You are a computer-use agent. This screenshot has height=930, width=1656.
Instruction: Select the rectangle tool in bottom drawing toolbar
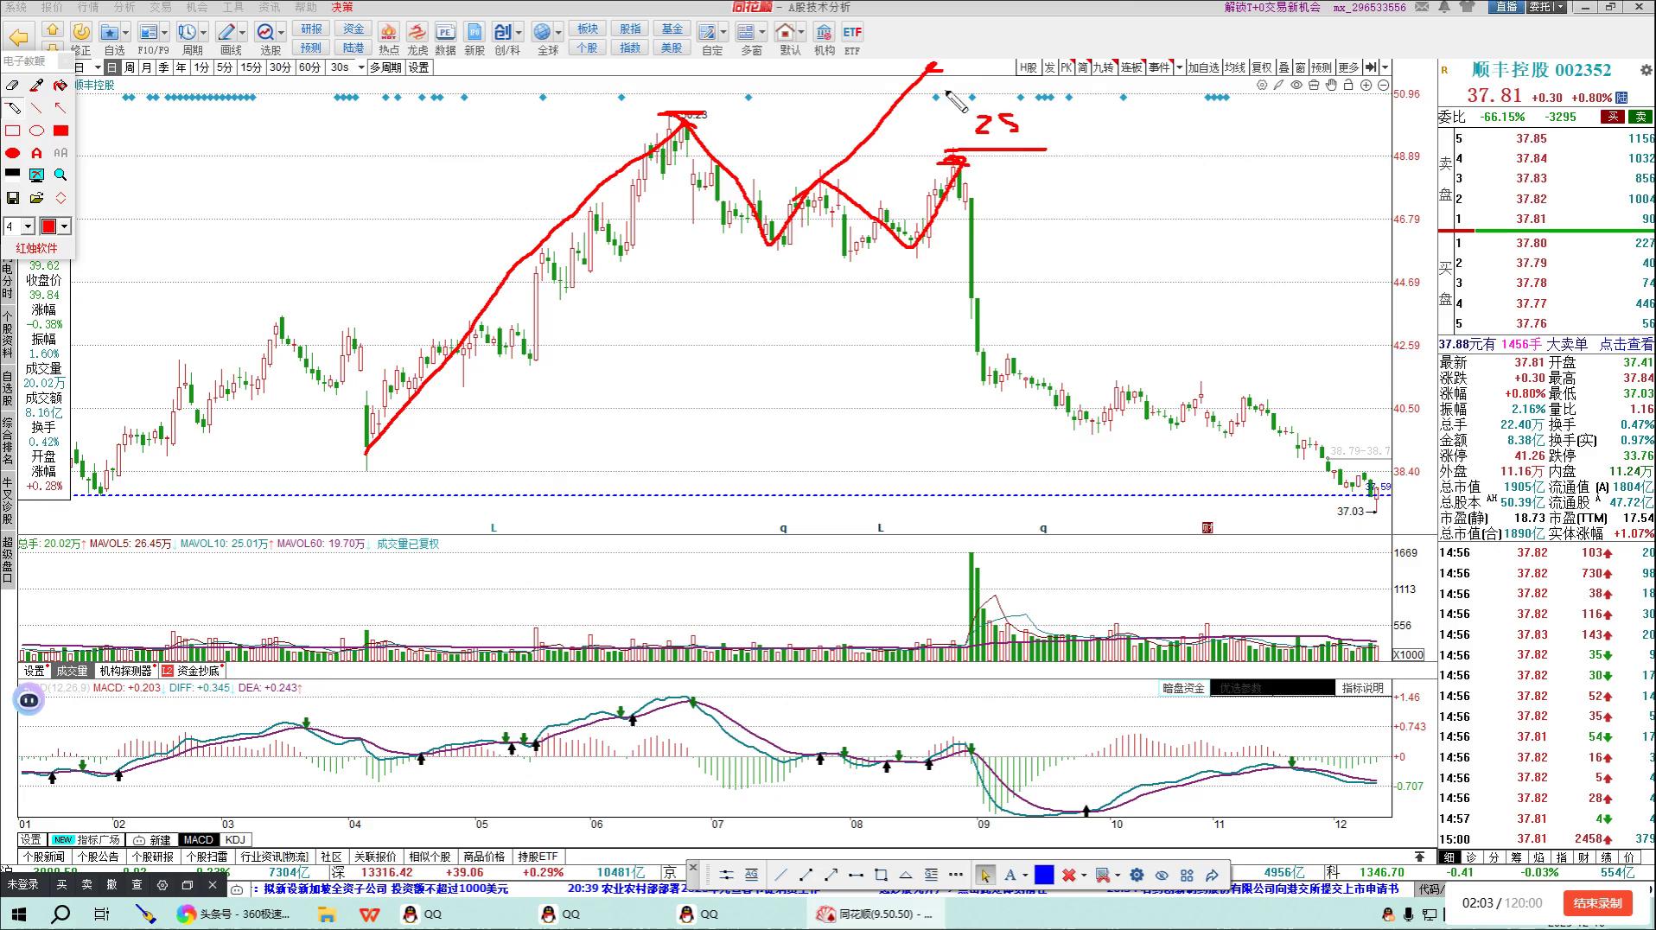tap(881, 875)
